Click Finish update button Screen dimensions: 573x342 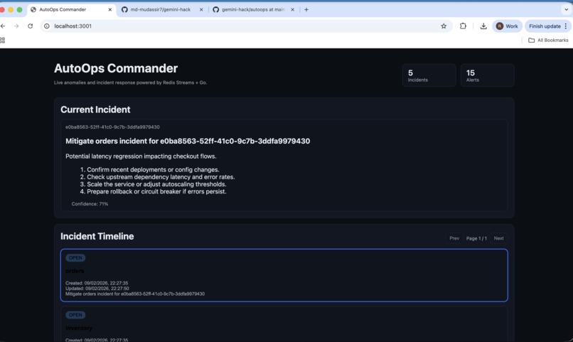[x=545, y=26]
